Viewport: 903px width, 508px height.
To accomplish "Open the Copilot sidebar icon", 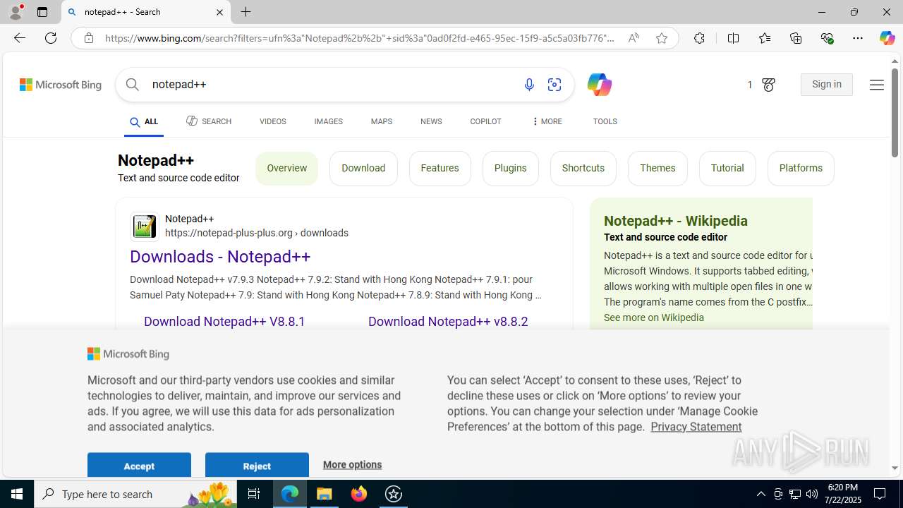I will (887, 38).
